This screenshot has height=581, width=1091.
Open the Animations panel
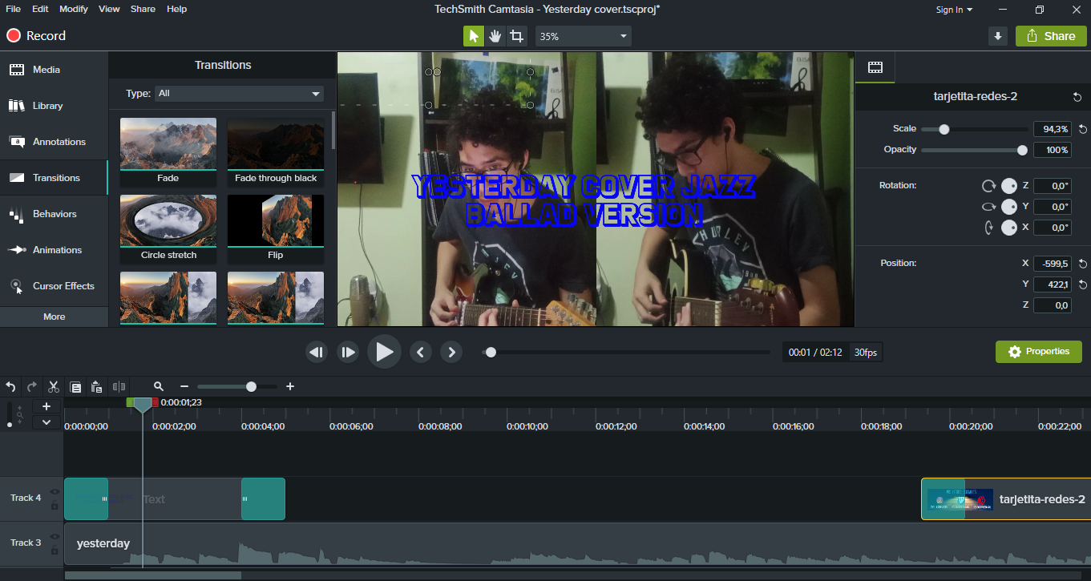[54, 250]
